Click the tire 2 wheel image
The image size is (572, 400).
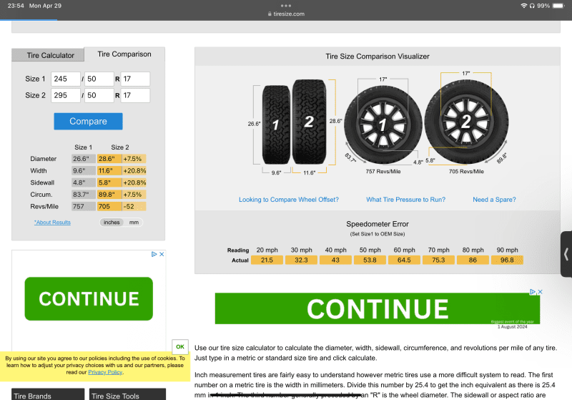point(465,122)
